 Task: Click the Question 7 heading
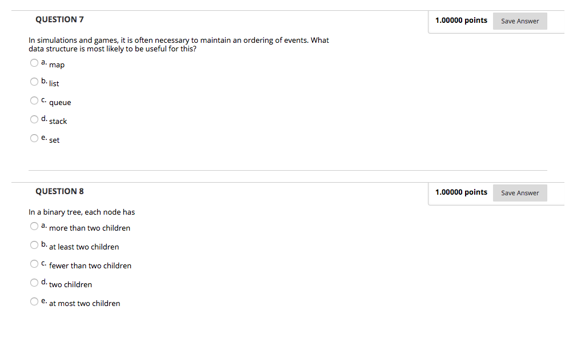click(x=59, y=19)
